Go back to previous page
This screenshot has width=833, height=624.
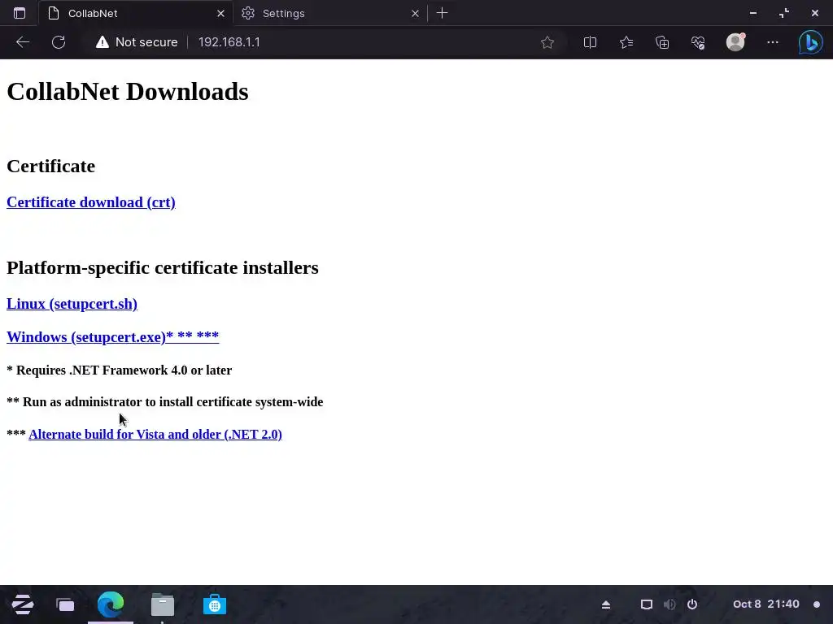[22, 42]
